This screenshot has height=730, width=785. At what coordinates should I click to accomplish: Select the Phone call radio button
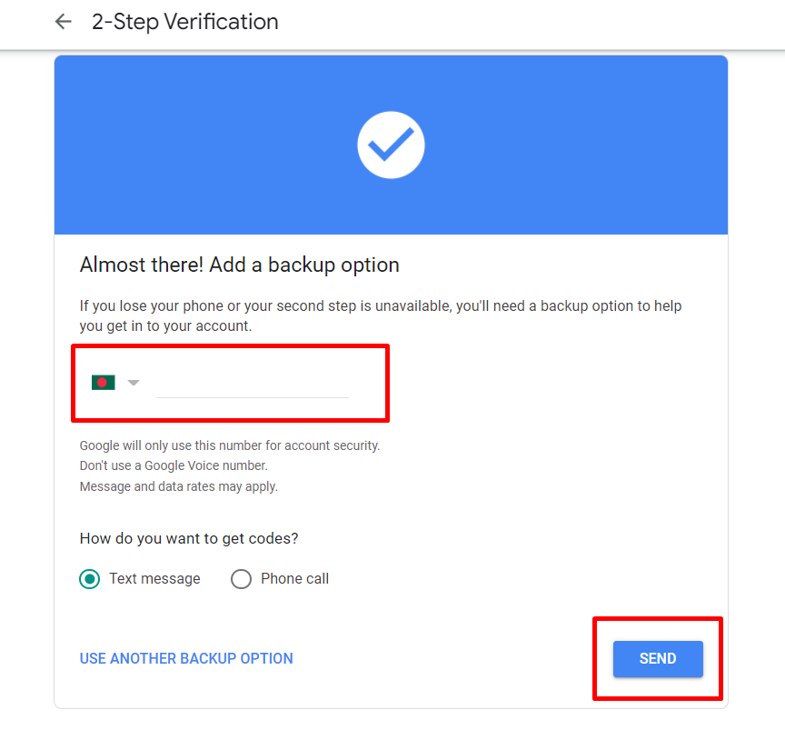(x=241, y=579)
